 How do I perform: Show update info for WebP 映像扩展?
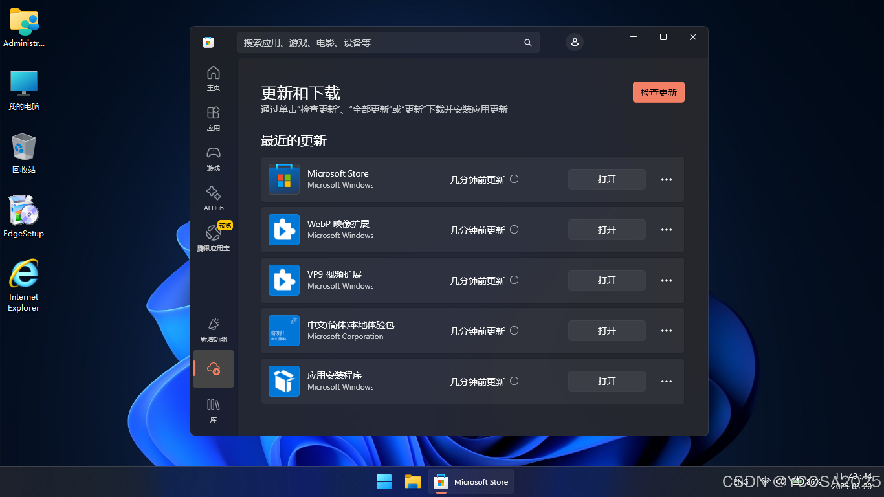(x=514, y=230)
